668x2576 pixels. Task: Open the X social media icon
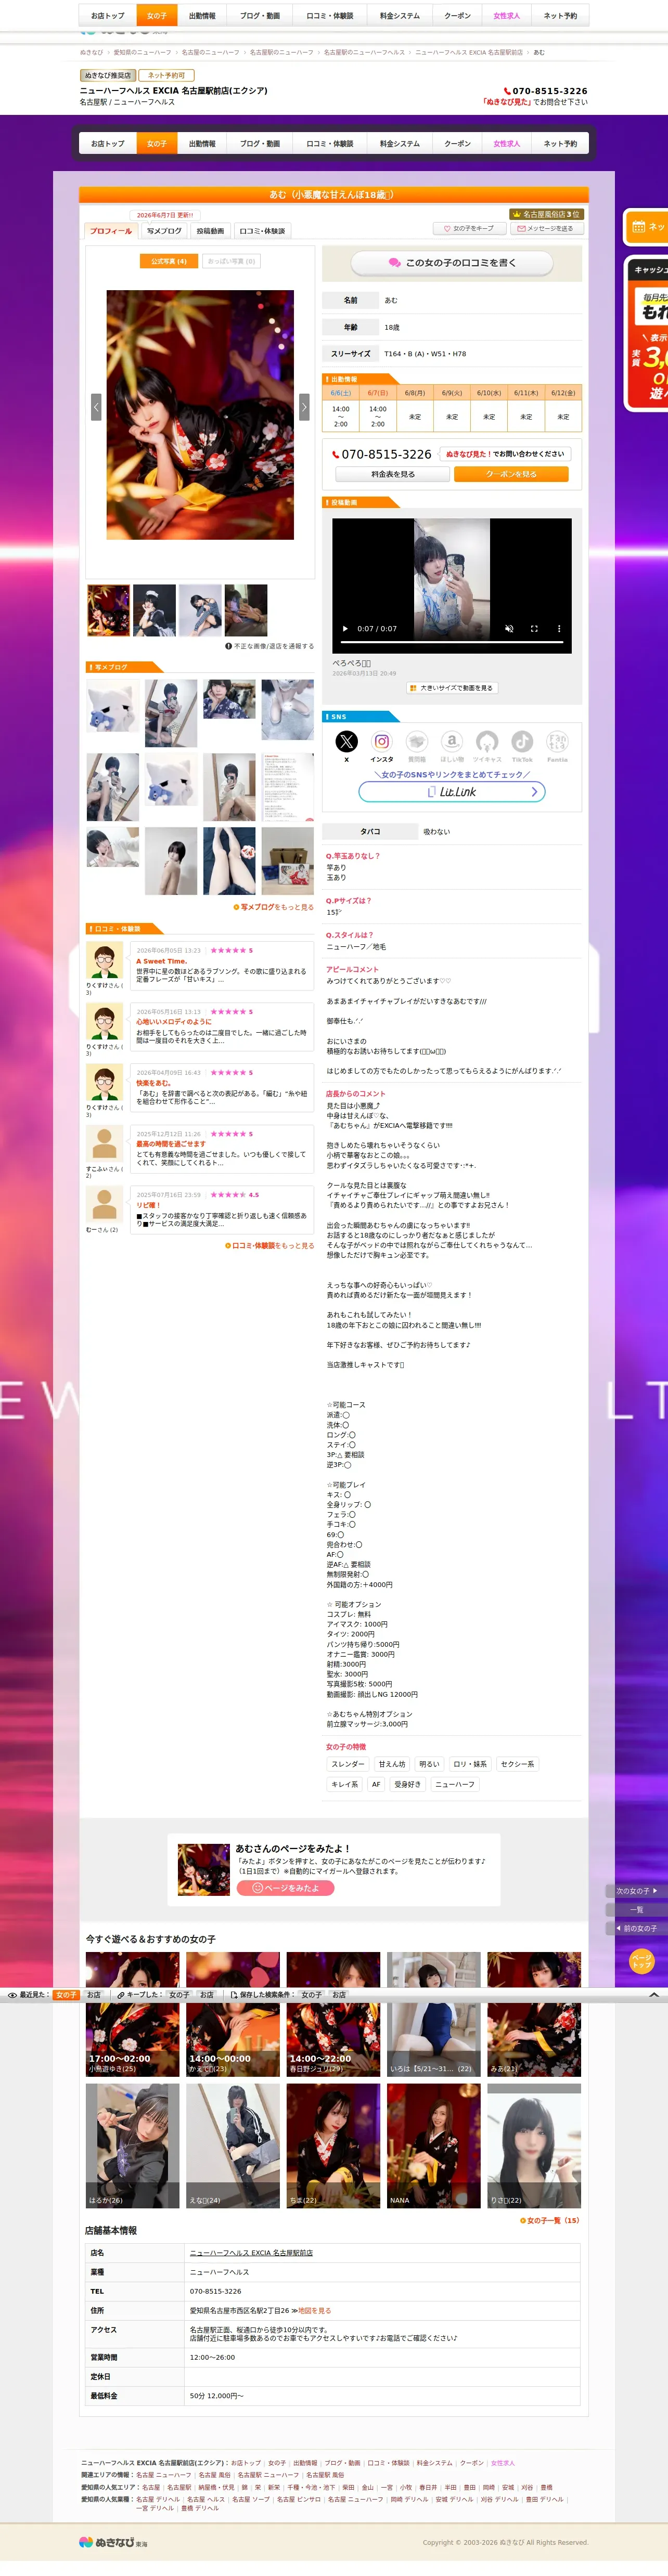346,741
